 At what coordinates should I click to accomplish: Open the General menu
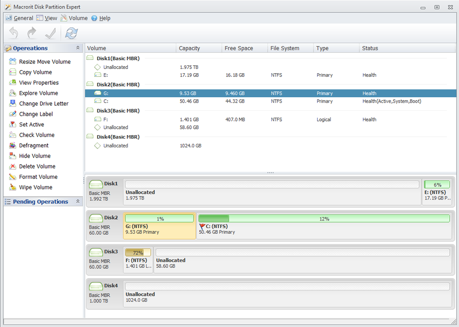pos(20,18)
